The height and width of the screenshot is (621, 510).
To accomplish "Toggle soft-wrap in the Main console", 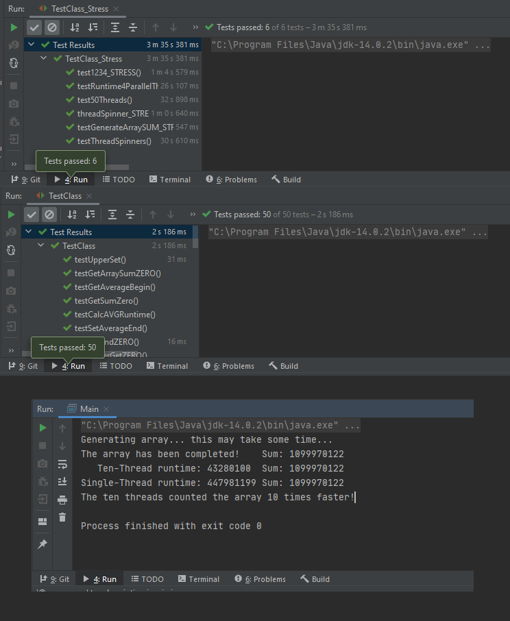I will click(x=62, y=464).
